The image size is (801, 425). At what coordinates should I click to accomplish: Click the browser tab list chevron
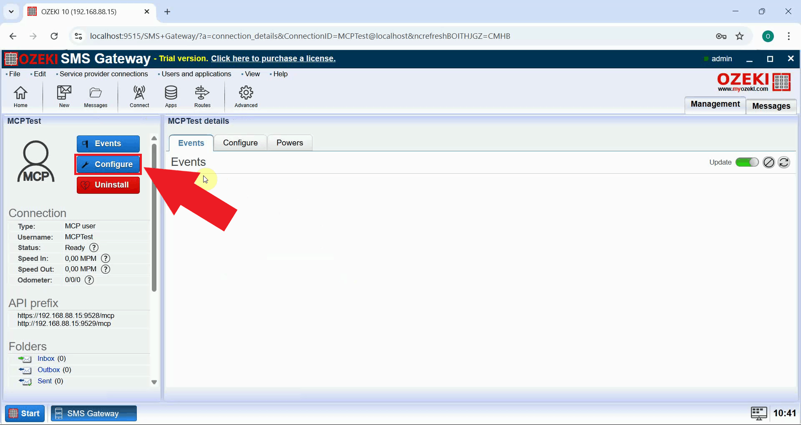click(11, 12)
